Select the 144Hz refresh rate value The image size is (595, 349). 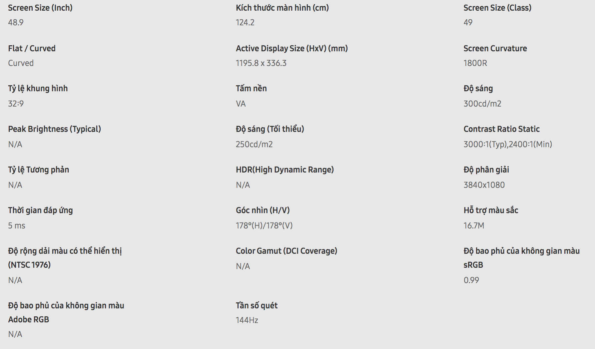[247, 320]
